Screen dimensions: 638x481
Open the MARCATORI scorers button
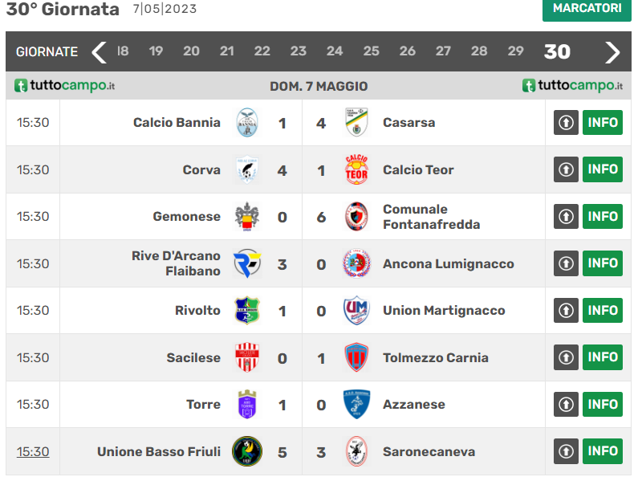point(587,9)
